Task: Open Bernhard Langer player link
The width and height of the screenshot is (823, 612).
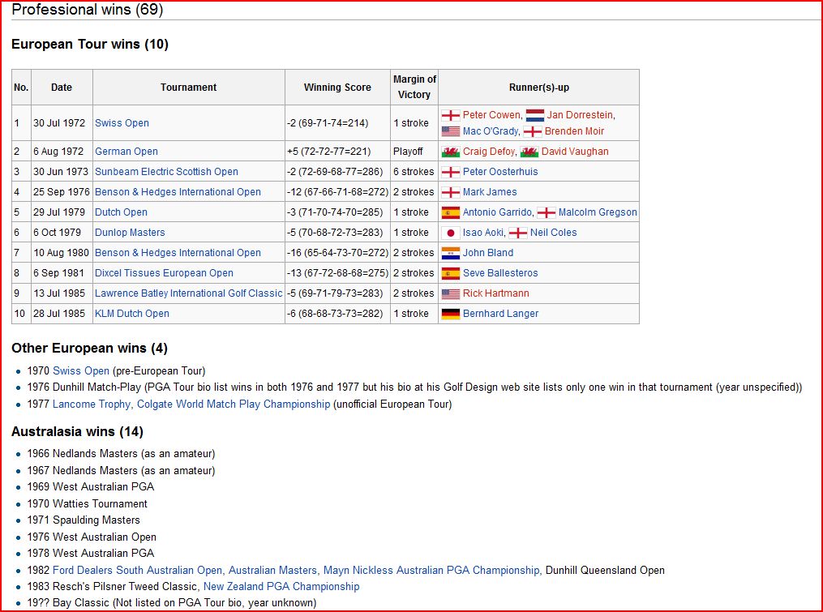Action: (x=501, y=314)
